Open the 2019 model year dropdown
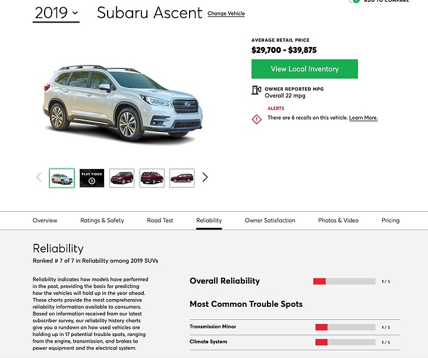 pos(56,12)
